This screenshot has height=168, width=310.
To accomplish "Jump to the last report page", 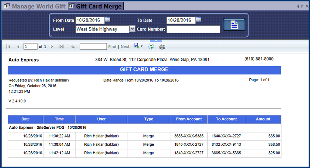I will [61, 46].
